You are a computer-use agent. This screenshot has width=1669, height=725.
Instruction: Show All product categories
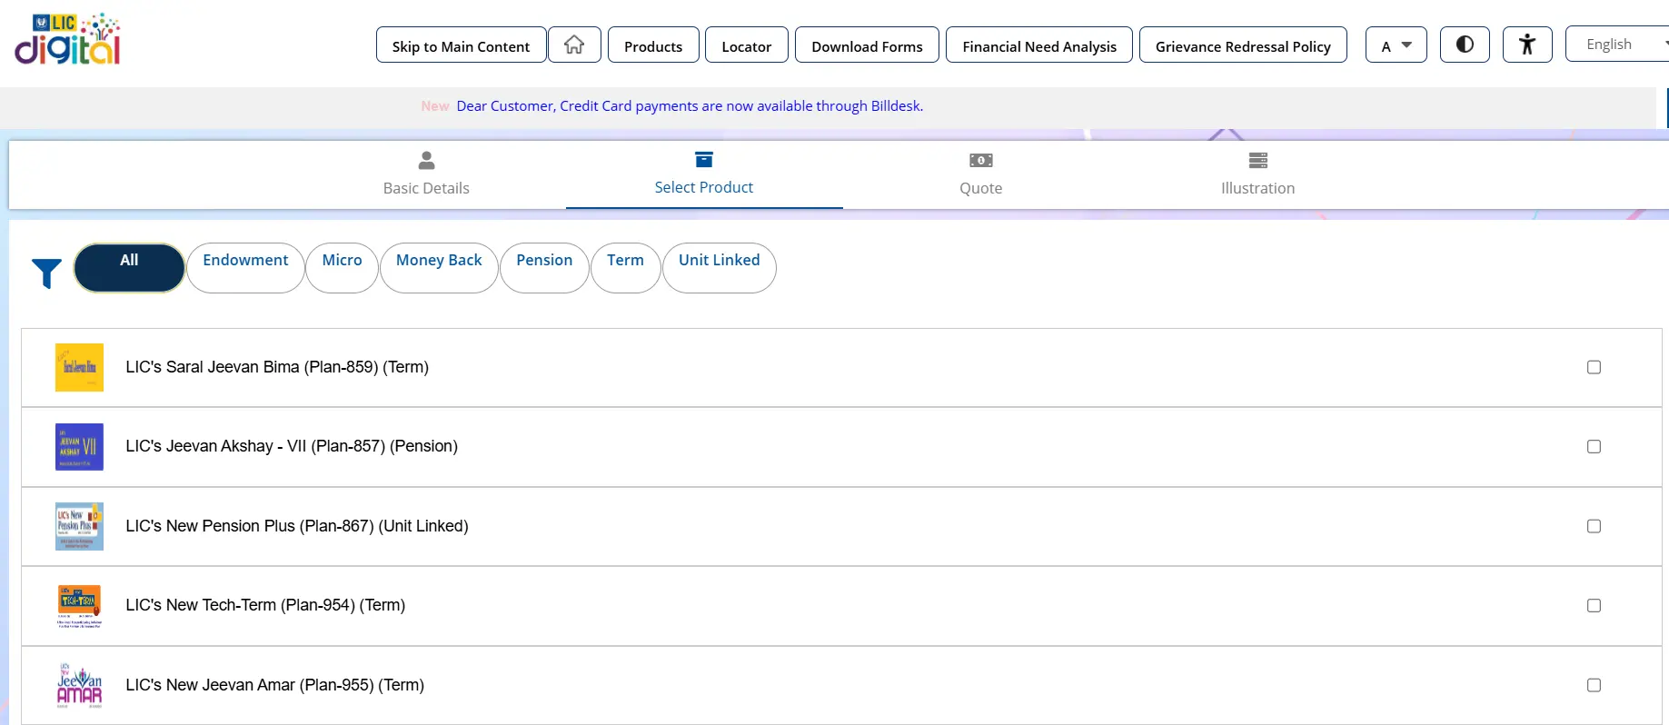pos(129,268)
